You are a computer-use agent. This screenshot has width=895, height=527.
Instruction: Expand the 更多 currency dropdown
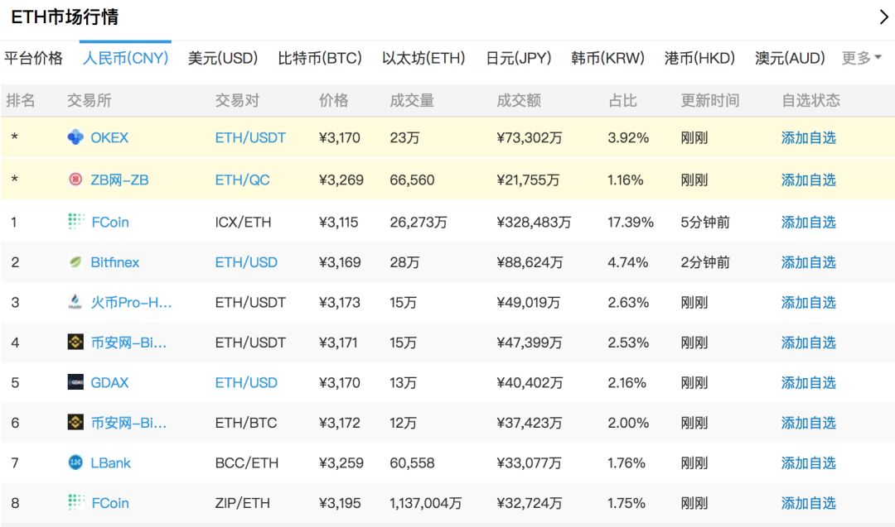point(862,58)
